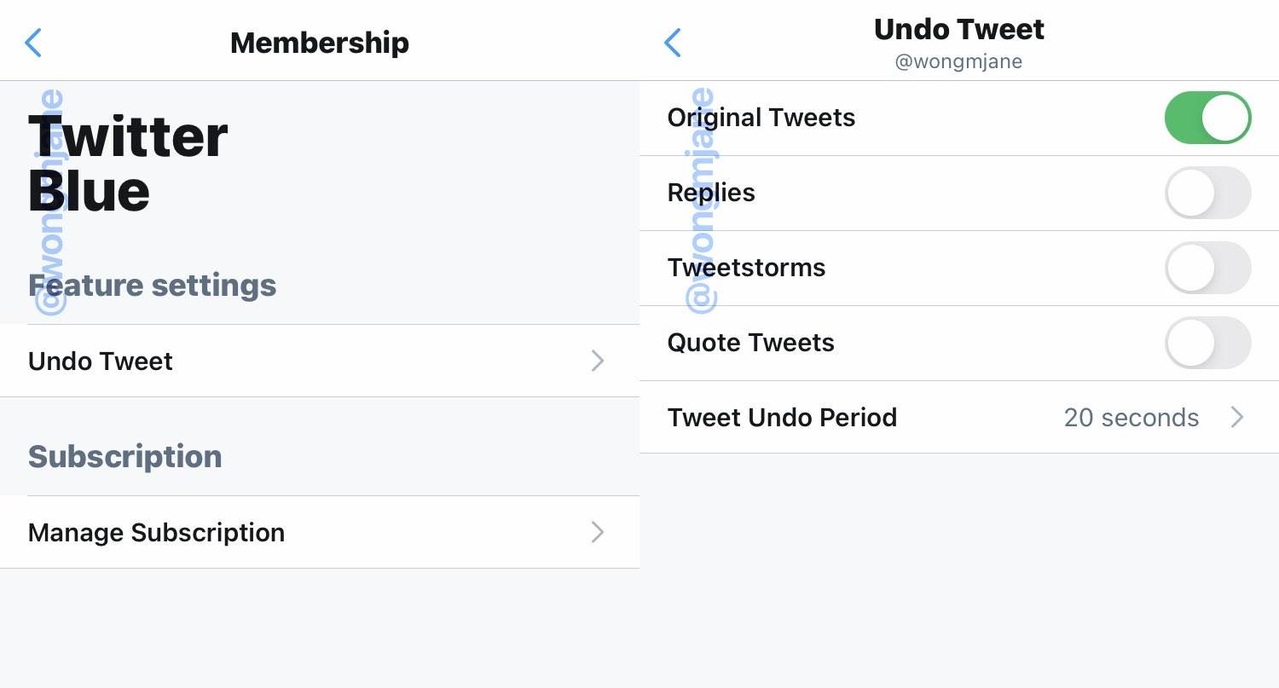Select Manage Subscription under Subscription
The height and width of the screenshot is (688, 1279).
[157, 532]
